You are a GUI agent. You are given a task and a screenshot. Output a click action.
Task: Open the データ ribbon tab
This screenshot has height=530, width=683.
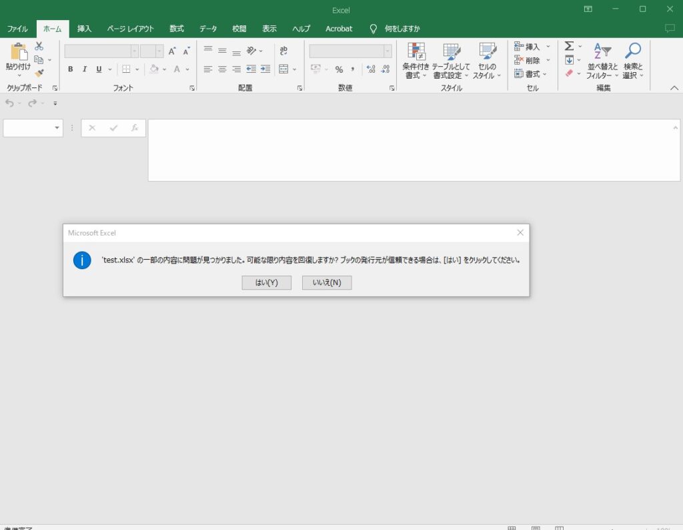tap(207, 29)
